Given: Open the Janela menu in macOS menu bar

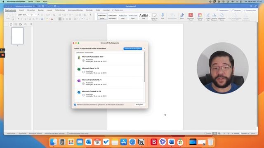Looking at the screenshot, I should 30,2.
